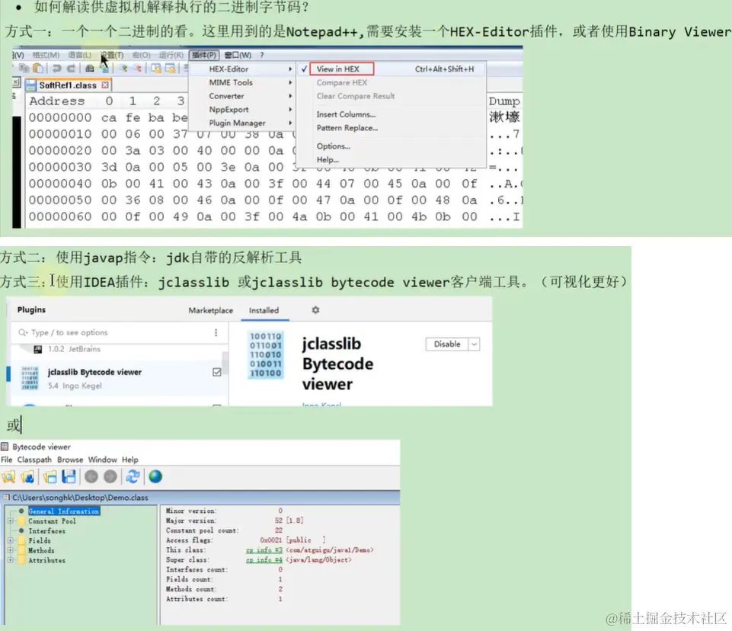Screen dimensions: 732x631
Task: Click Bytecode viewer window title icon
Action: (5, 447)
